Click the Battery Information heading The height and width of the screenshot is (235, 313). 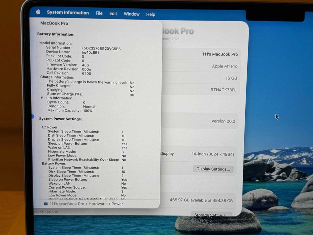[x=56, y=34]
